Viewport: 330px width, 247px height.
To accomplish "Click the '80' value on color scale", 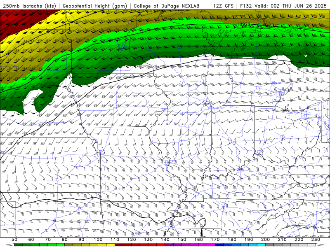I will click(x=65, y=240).
